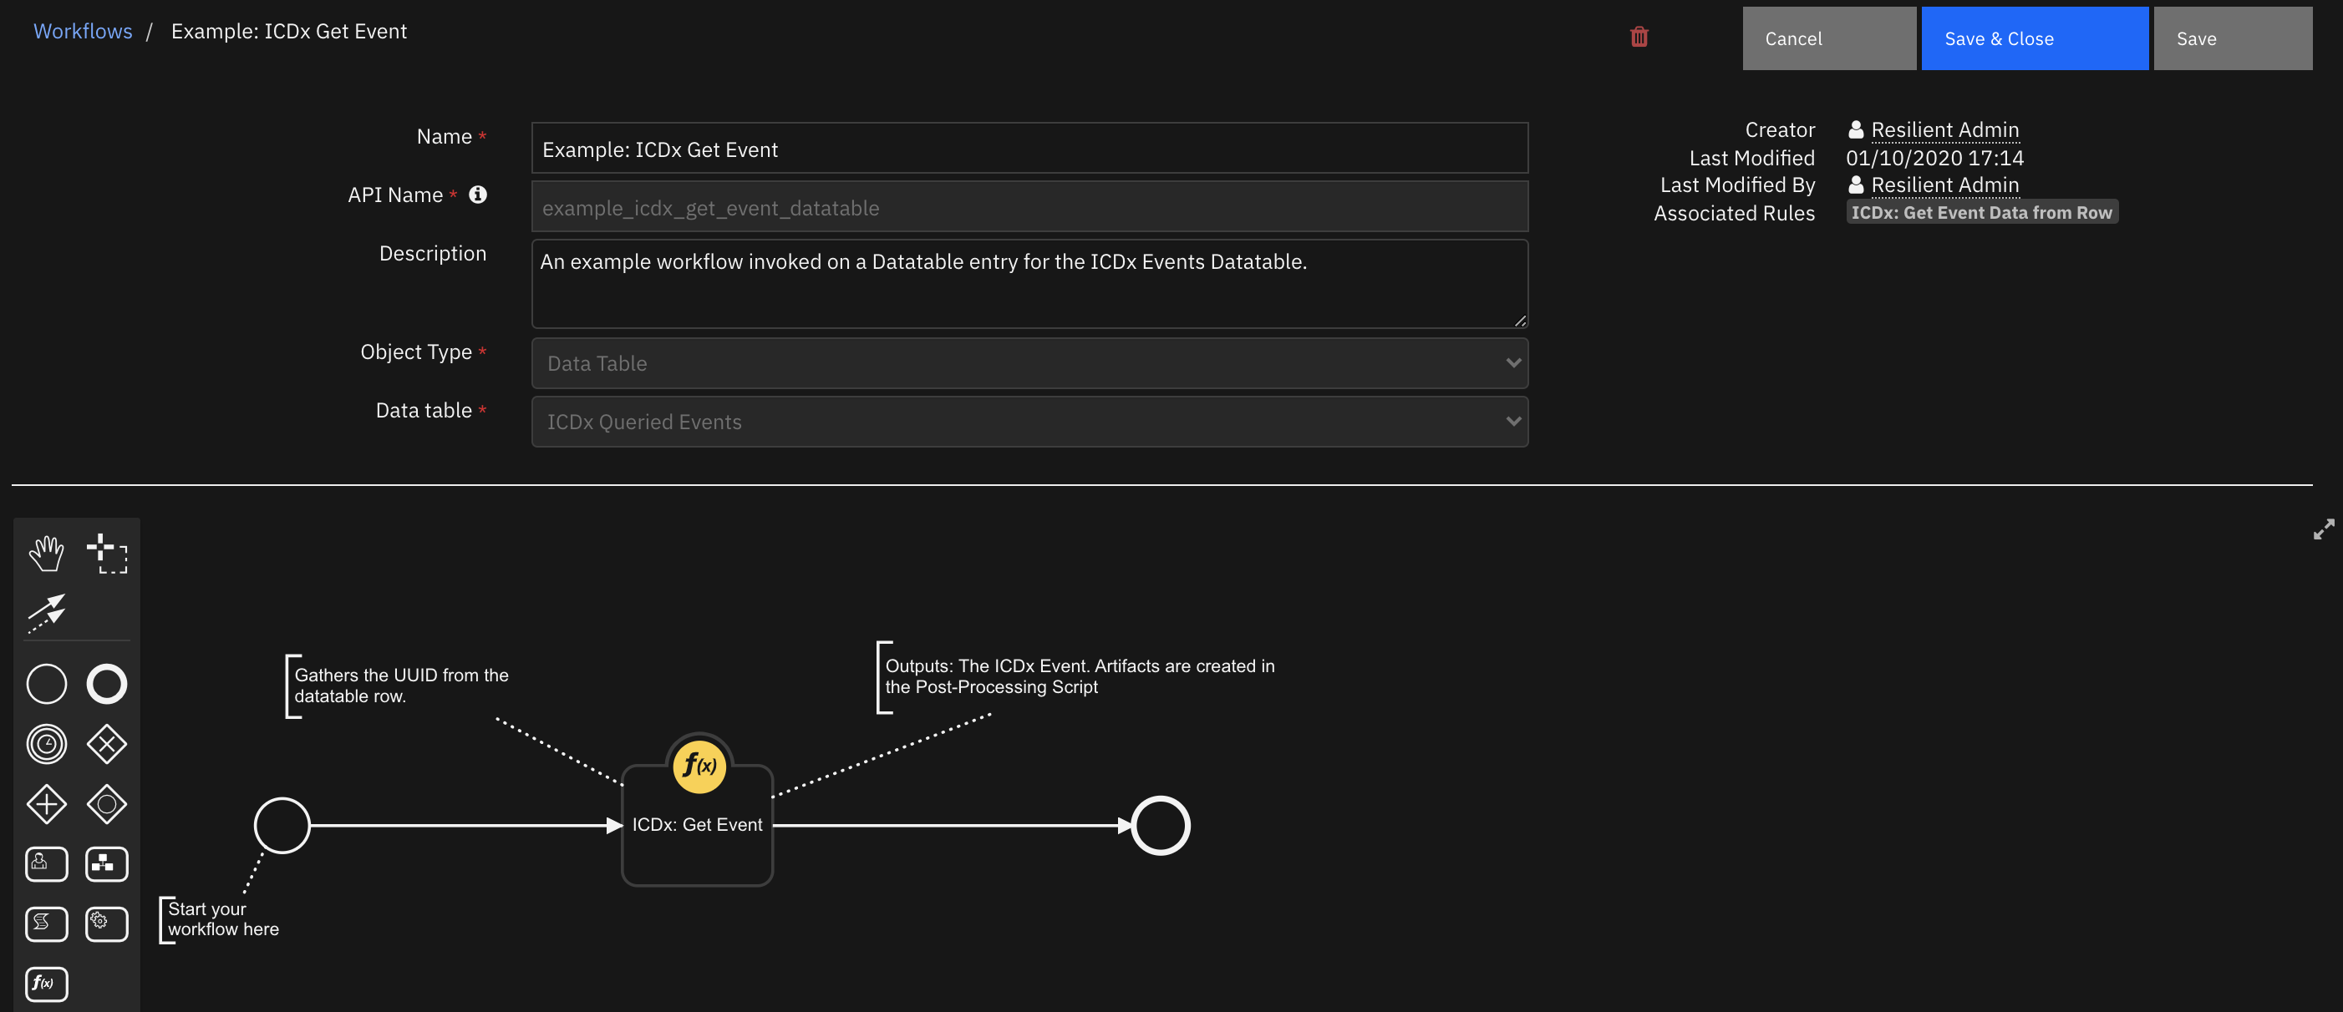Screen dimensions: 2343x1012
Task: Click the API Name info icon
Action: [477, 195]
